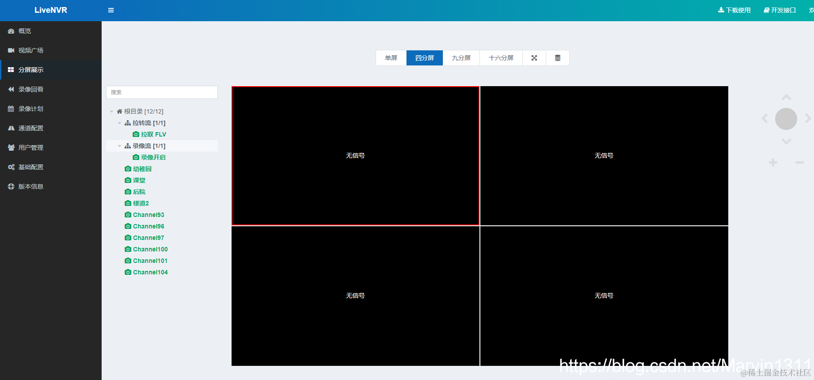Screen dimensions: 814x380
Task: Click the camera icon beside 幼稚园
Action: click(128, 169)
